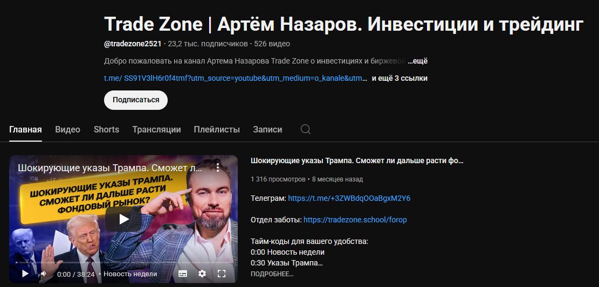Open the Плейлисты tab
Image resolution: width=599 pixels, height=287 pixels.
click(217, 129)
